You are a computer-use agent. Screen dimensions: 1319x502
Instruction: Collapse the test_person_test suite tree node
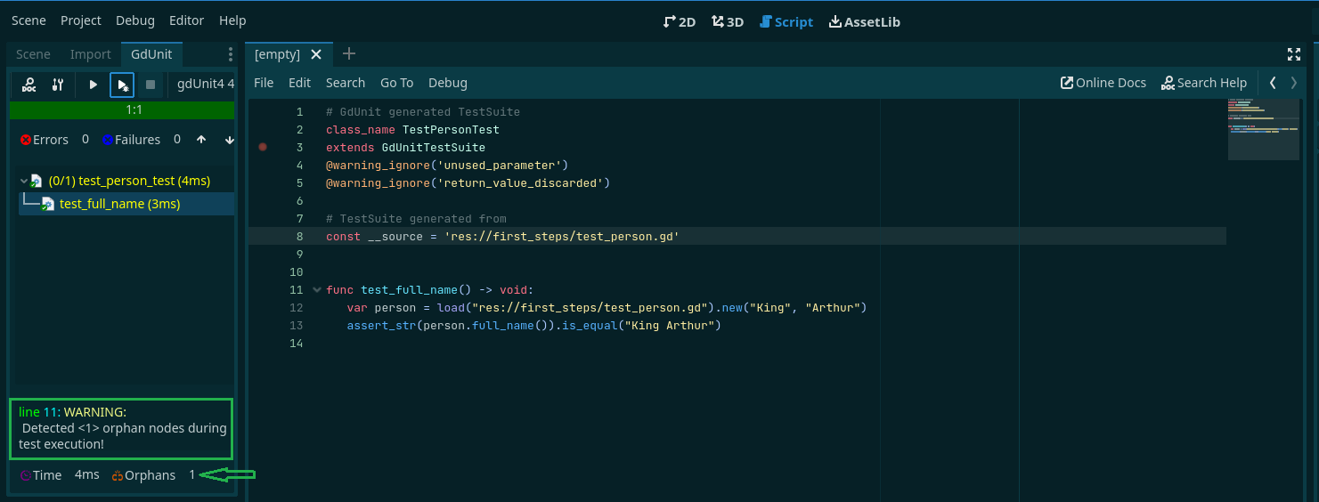23,181
